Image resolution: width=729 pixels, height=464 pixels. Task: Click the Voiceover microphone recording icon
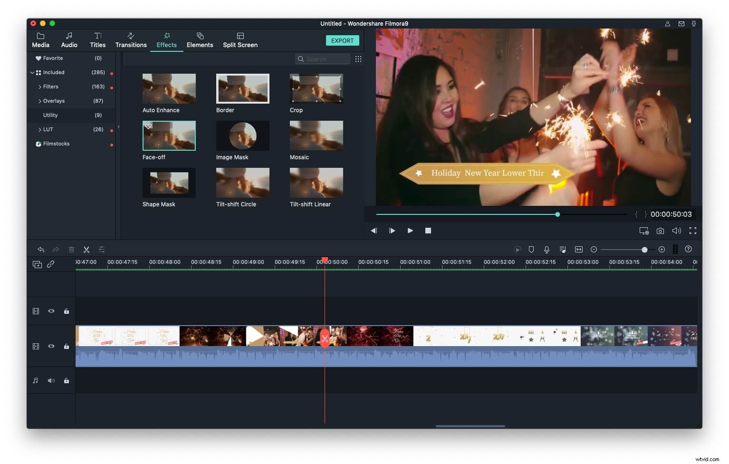547,249
